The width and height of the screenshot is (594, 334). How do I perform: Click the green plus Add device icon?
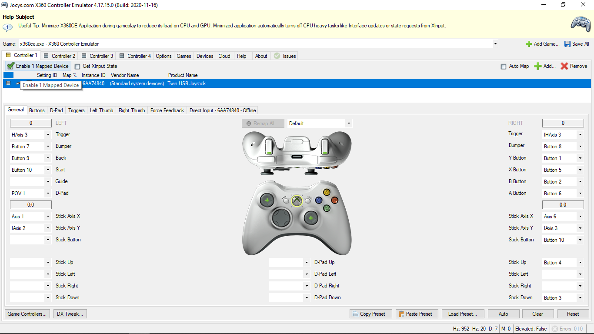coord(538,66)
